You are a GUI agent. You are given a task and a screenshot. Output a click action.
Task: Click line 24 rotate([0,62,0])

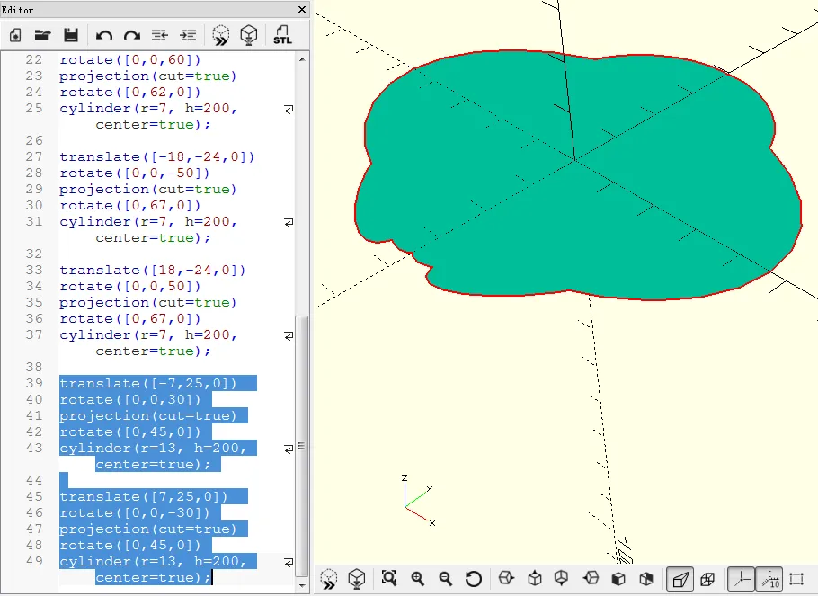tap(130, 92)
